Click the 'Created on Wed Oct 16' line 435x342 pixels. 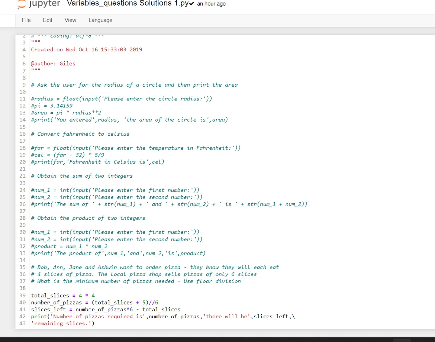coord(86,49)
